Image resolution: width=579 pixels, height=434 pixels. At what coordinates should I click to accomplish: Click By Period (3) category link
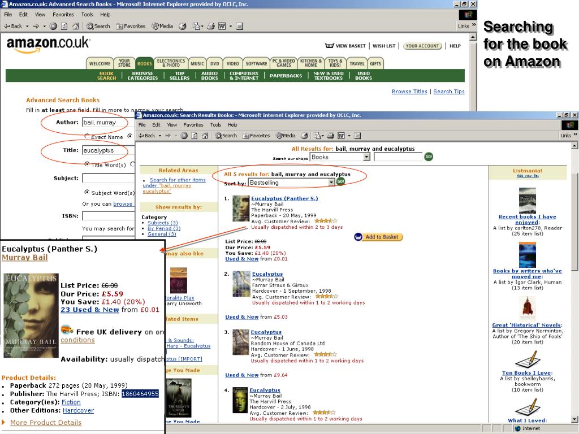164,228
